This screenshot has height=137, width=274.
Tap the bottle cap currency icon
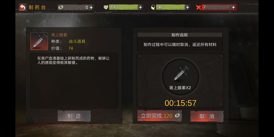[61, 7]
